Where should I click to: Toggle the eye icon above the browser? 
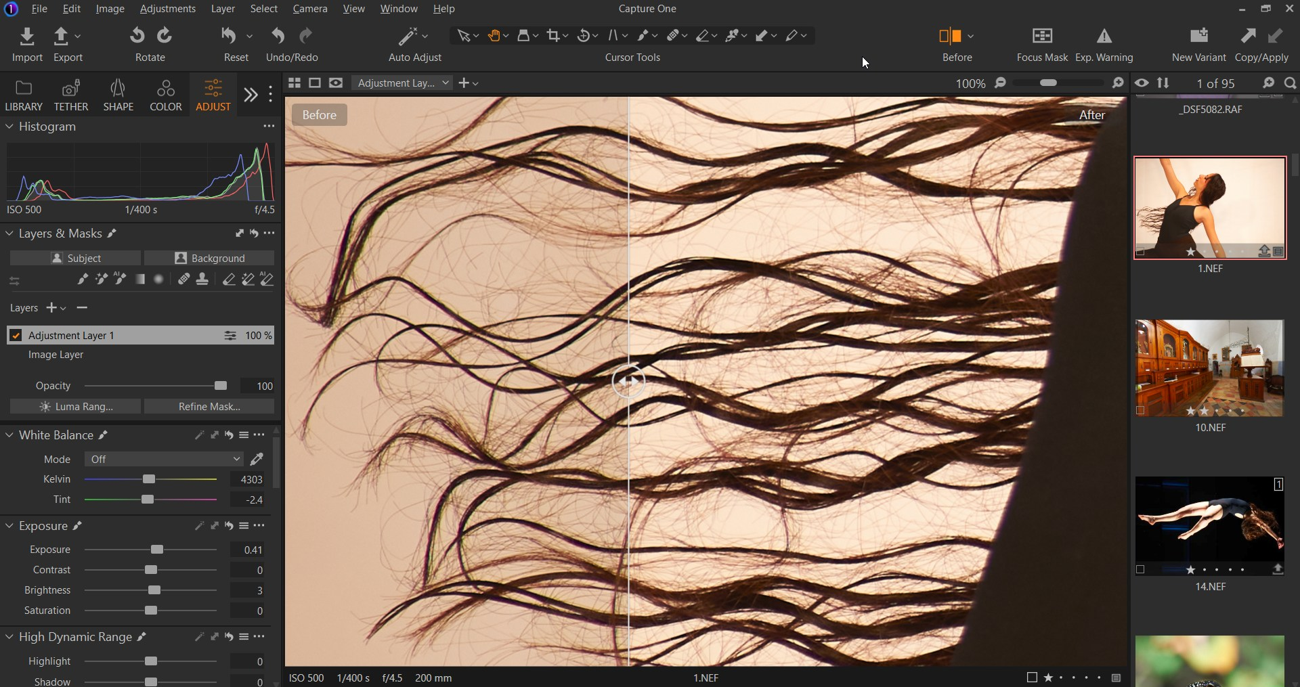pyautogui.click(x=1142, y=83)
